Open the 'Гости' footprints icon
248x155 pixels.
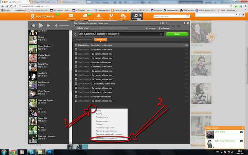[111, 16]
